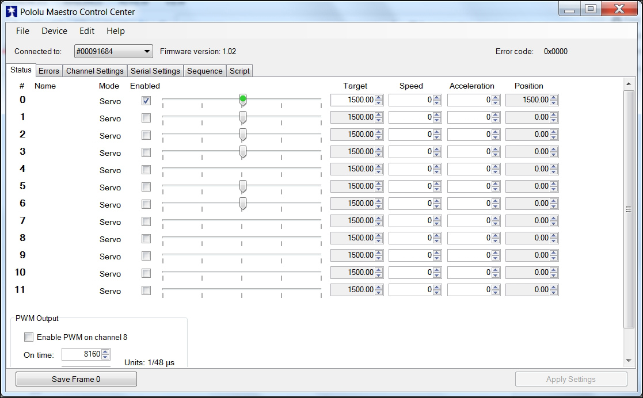Disable the channel 0 Enabled checkbox

146,101
